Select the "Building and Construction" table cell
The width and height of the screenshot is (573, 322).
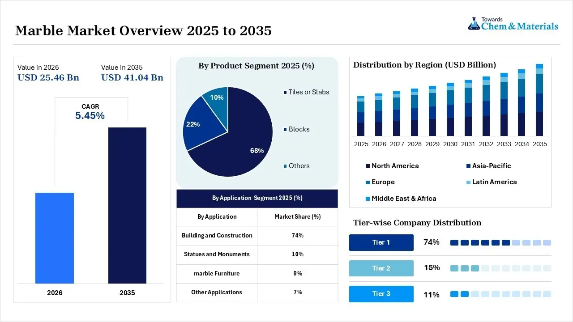tap(217, 236)
